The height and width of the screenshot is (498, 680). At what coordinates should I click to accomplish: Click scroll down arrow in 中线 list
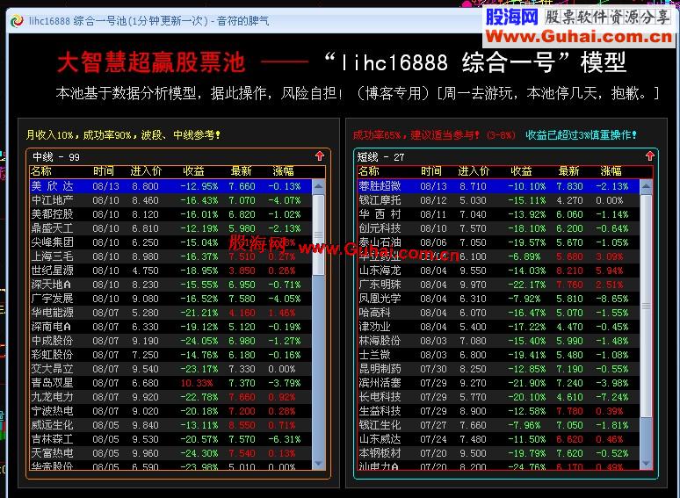(318, 463)
